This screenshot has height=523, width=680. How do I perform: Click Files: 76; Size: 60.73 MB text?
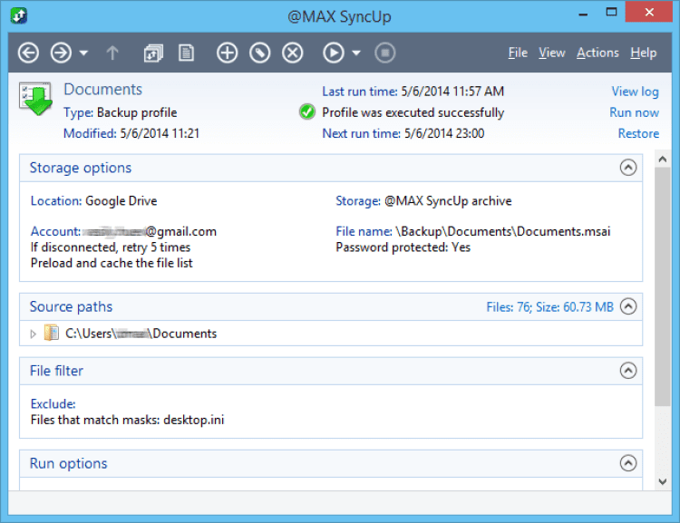tap(550, 307)
